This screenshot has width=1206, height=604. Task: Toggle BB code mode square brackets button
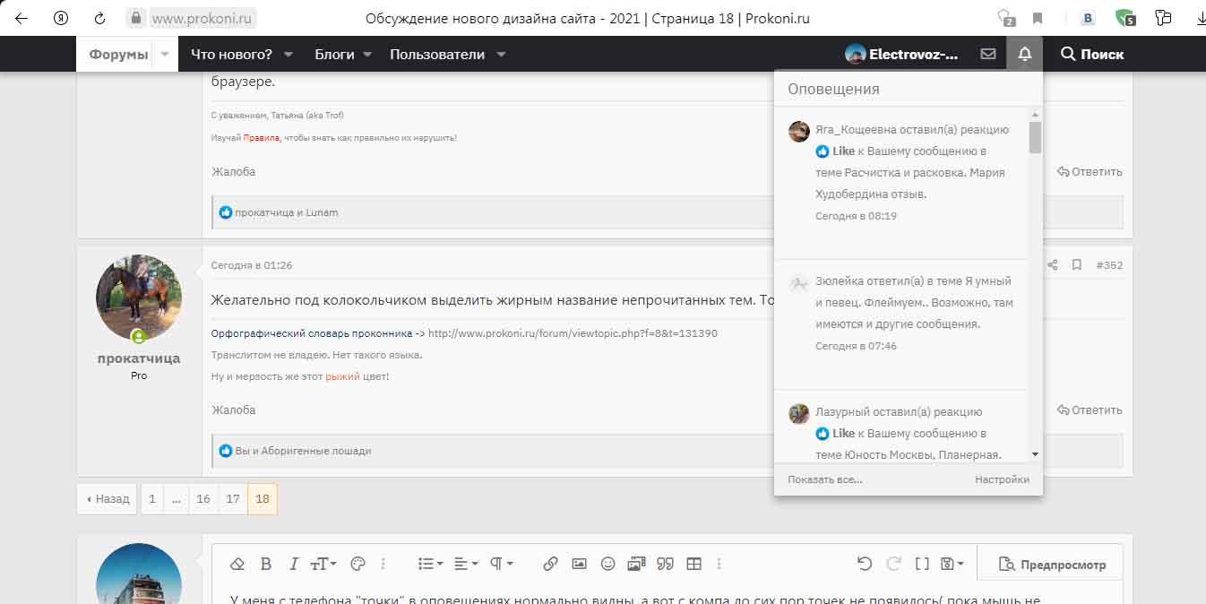pyautogui.click(x=922, y=564)
